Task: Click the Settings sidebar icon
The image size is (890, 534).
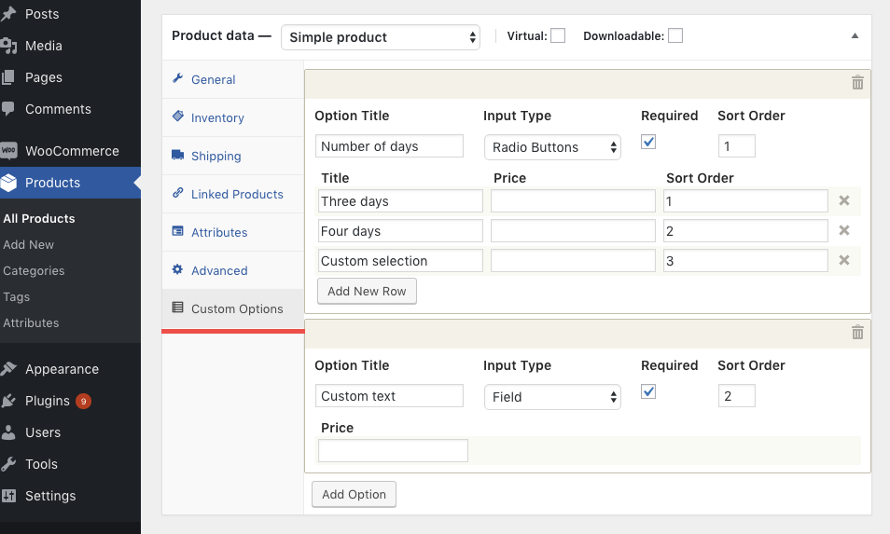Action: (x=9, y=496)
